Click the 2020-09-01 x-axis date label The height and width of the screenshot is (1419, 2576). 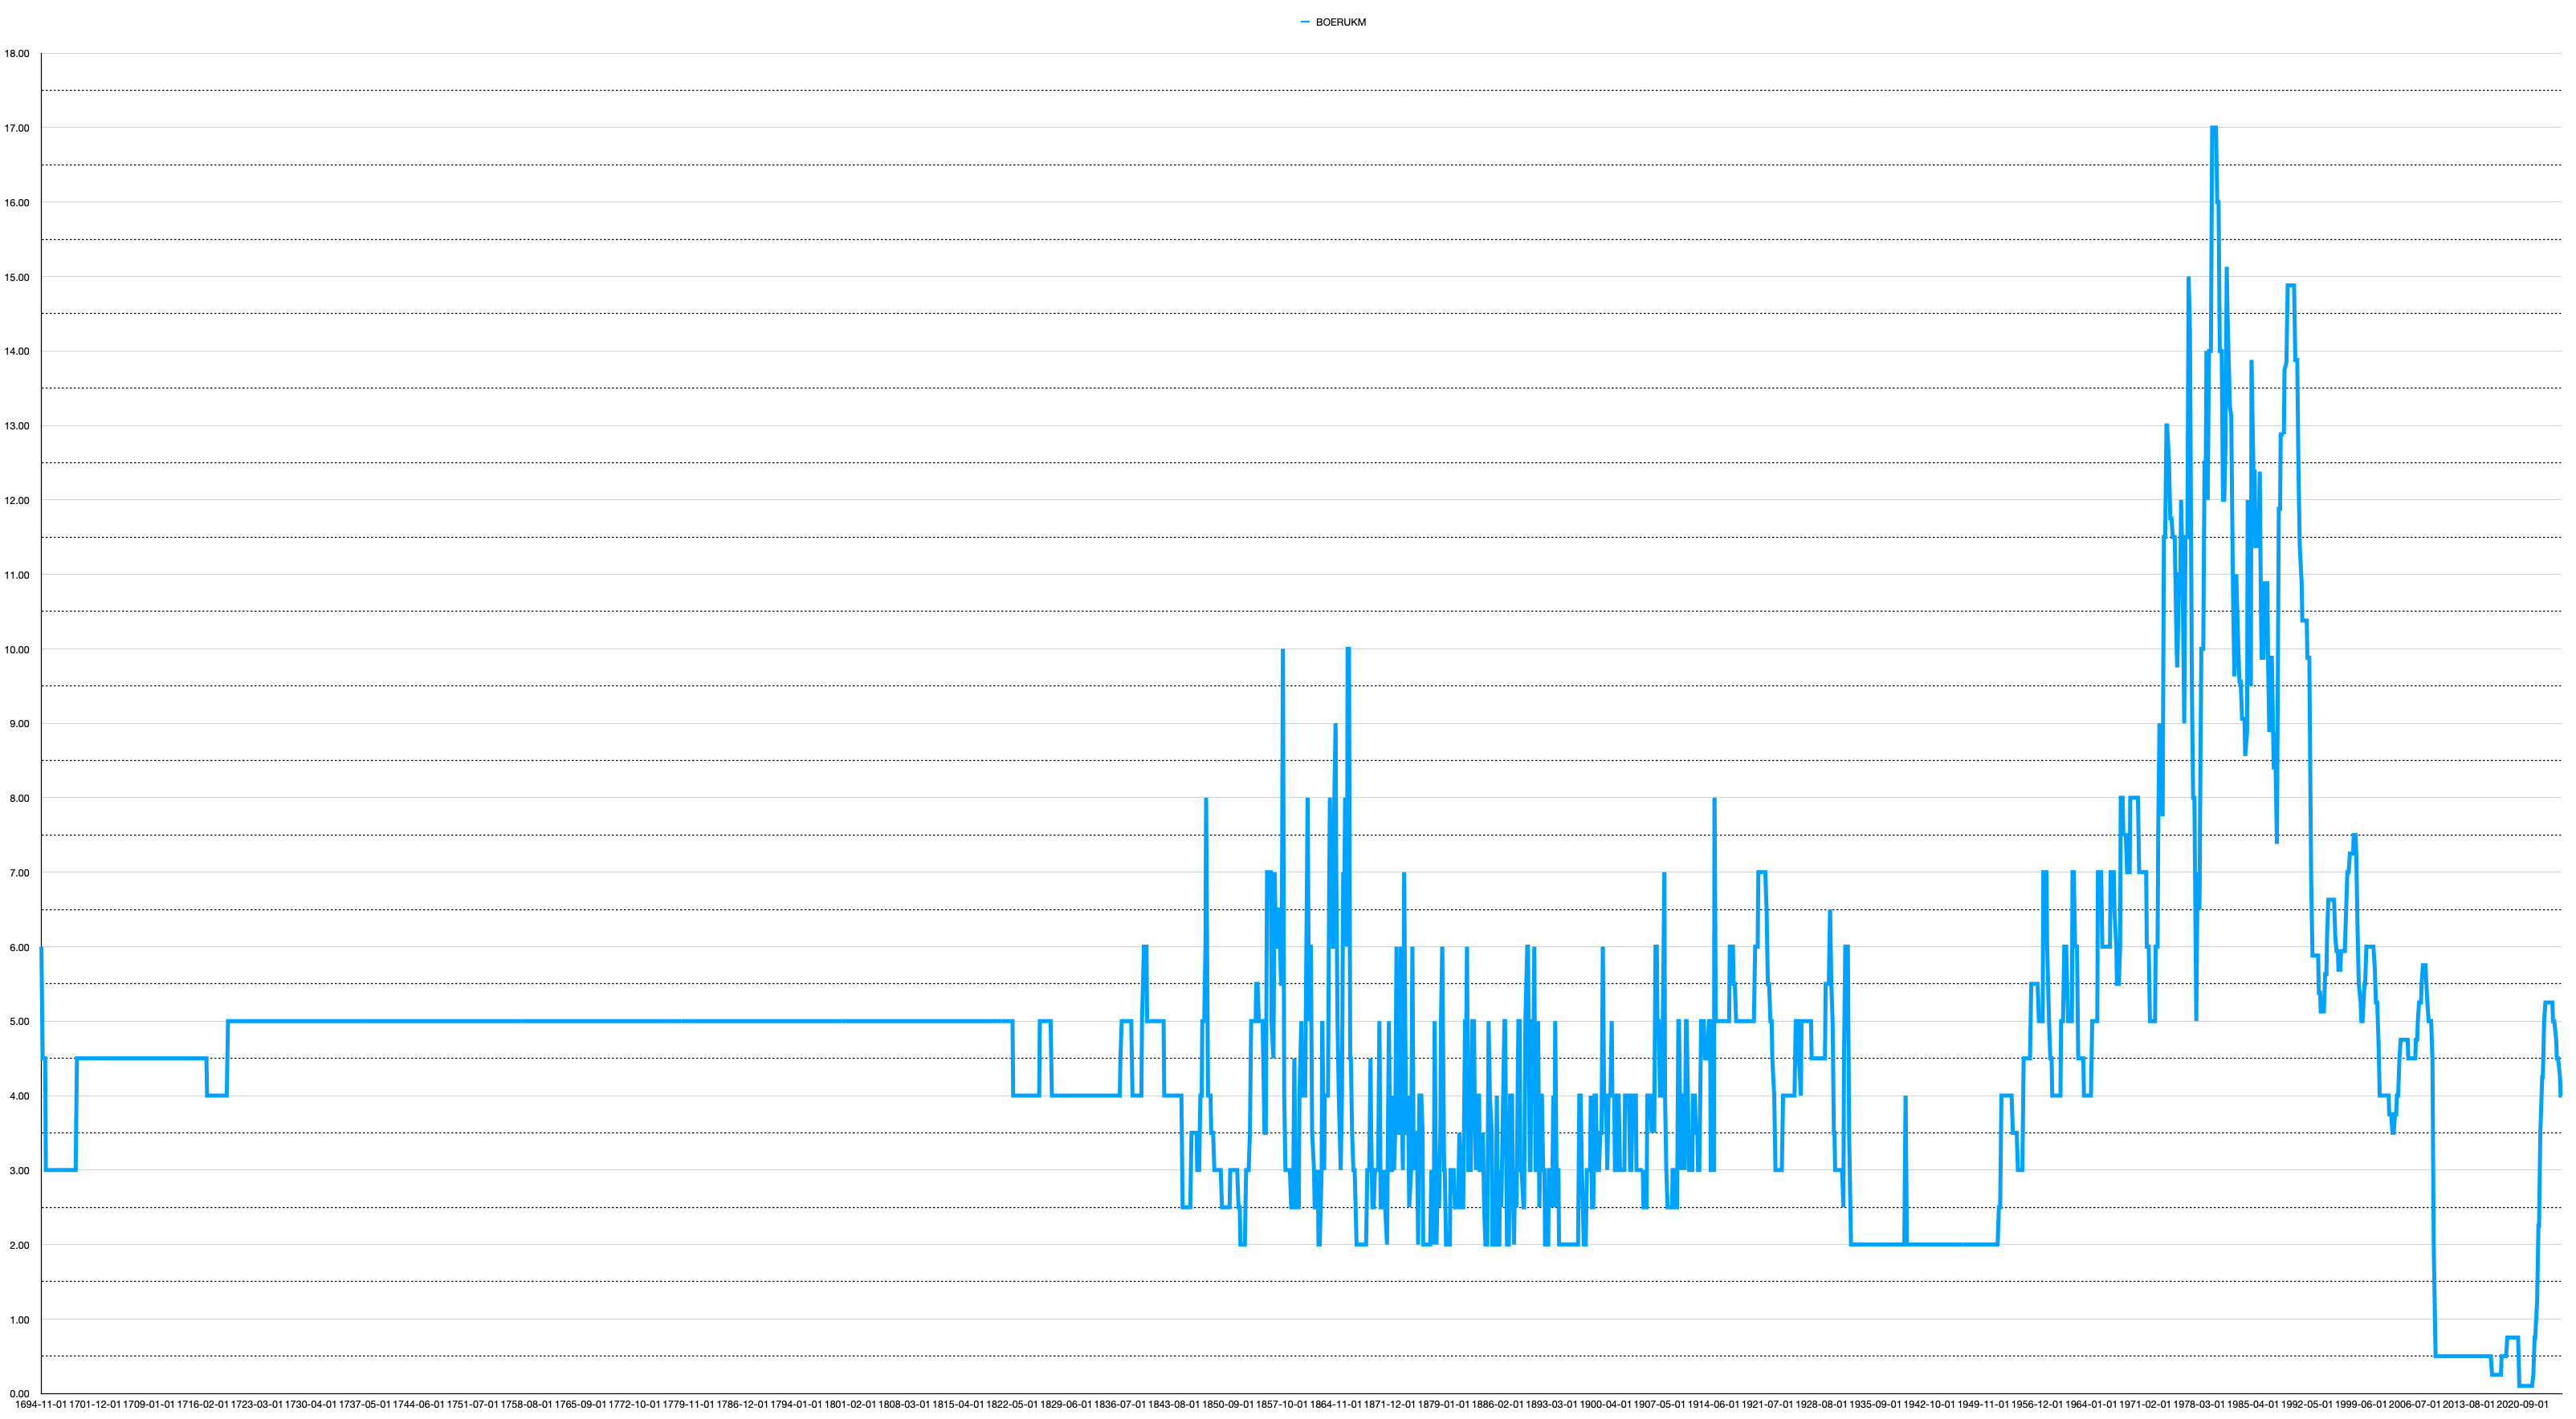click(2523, 1404)
